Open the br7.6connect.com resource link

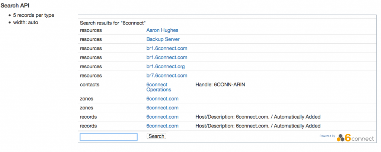point(167,76)
